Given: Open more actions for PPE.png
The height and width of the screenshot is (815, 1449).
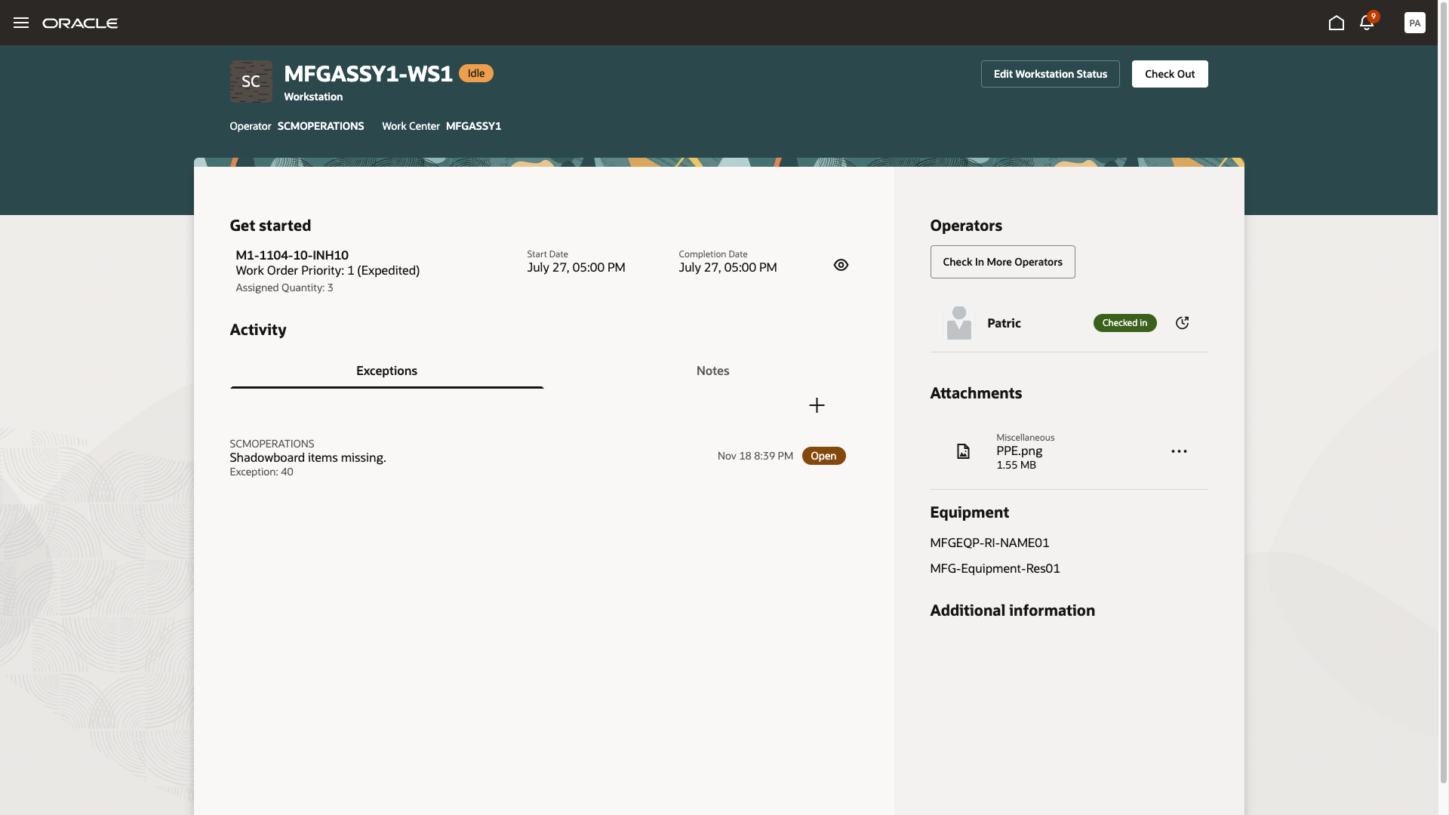Looking at the screenshot, I should click(1179, 451).
